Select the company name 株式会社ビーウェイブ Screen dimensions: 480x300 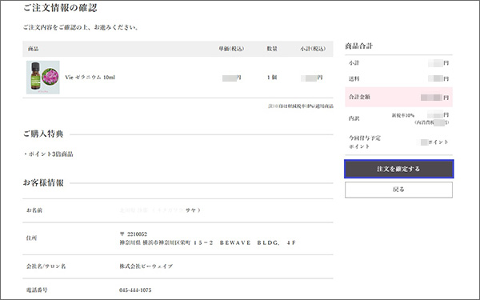point(146,266)
